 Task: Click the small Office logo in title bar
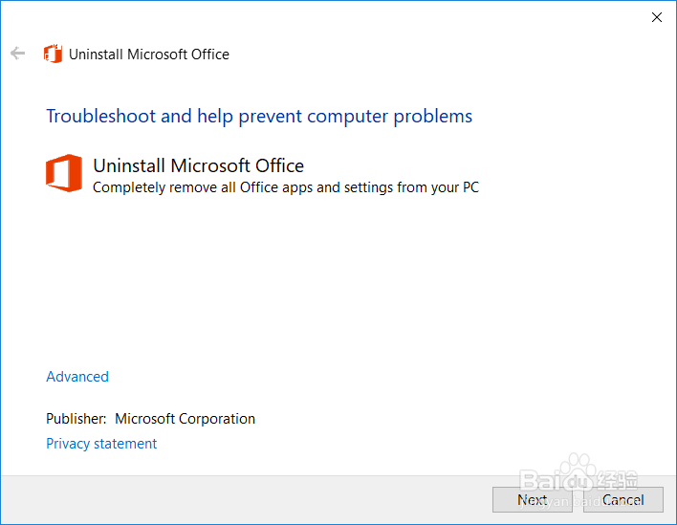[x=54, y=54]
